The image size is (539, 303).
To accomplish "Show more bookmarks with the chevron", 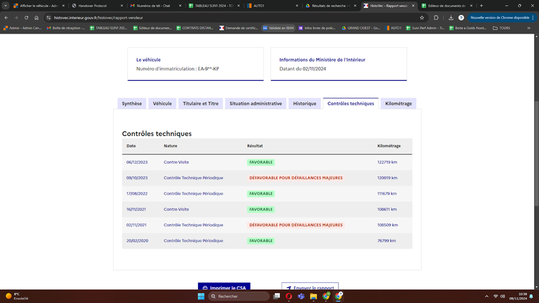I will (x=529, y=28).
